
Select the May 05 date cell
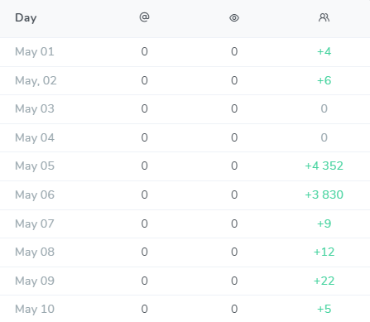[35, 166]
